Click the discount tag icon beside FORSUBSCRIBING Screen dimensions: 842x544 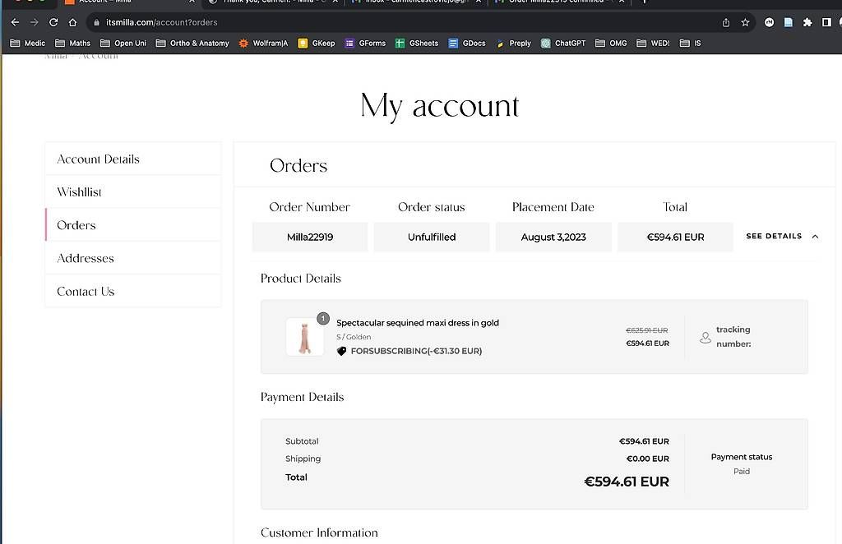341,351
